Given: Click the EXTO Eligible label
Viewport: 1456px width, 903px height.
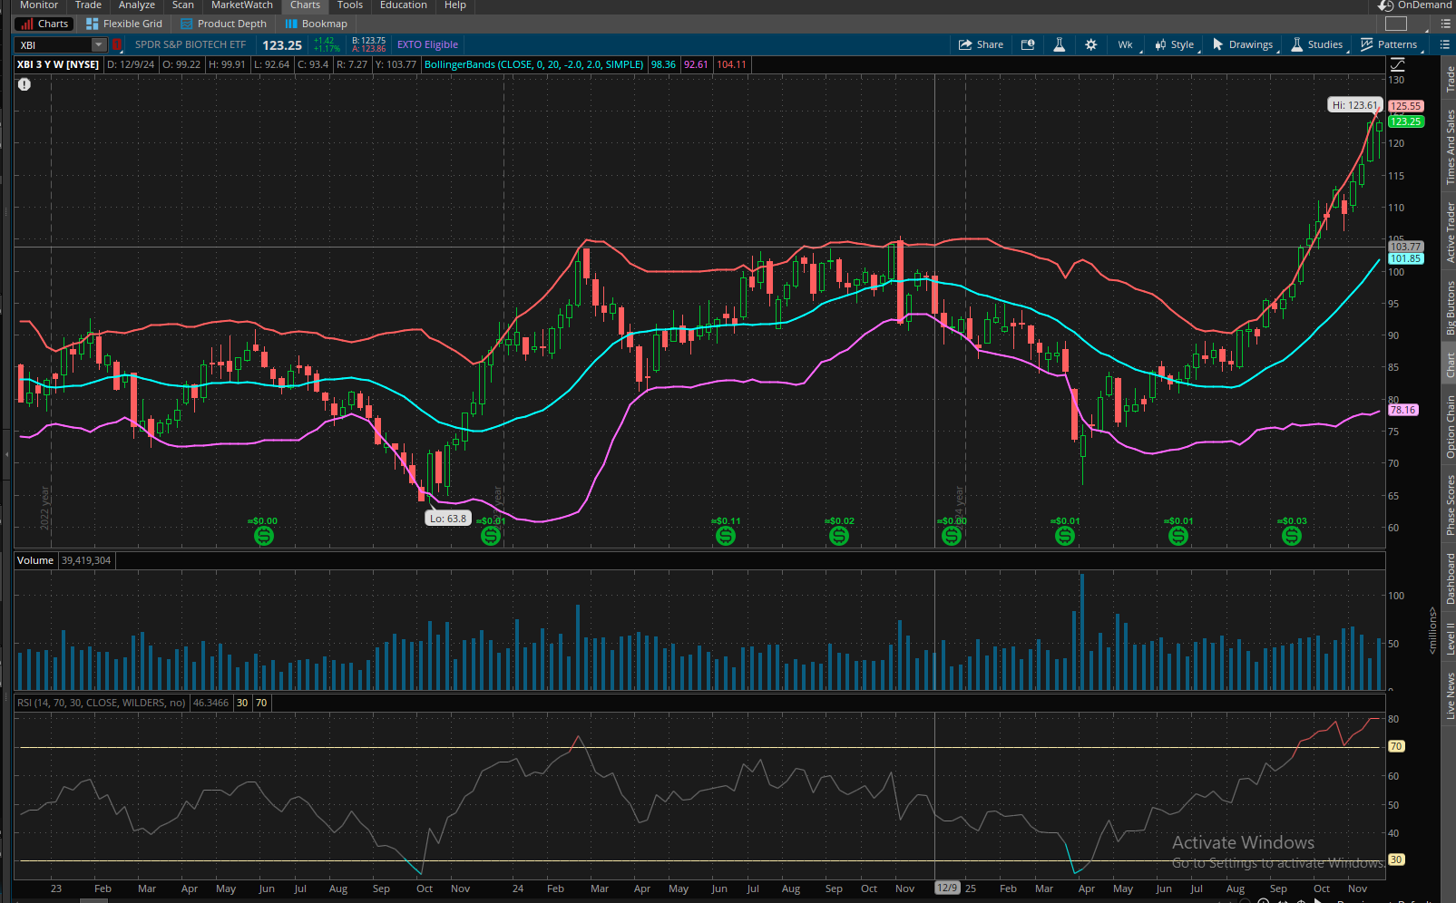Looking at the screenshot, I should tap(427, 44).
